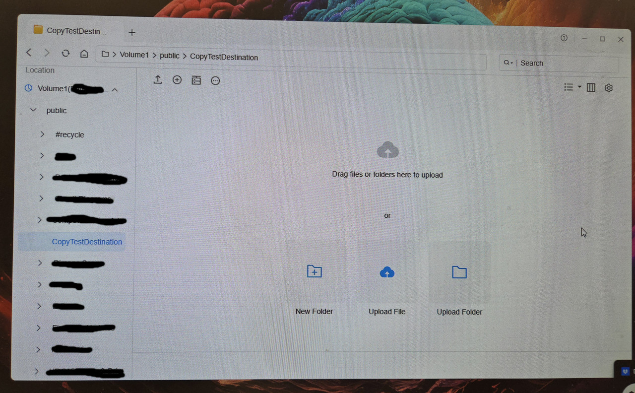Open the view mode dropdown arrow

pyautogui.click(x=579, y=87)
